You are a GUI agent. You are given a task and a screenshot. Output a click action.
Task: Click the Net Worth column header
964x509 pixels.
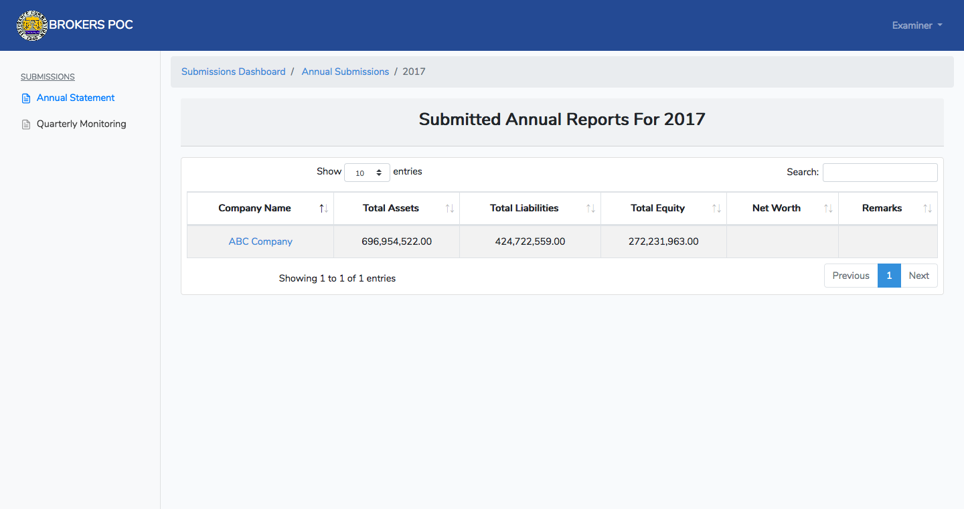(x=783, y=209)
